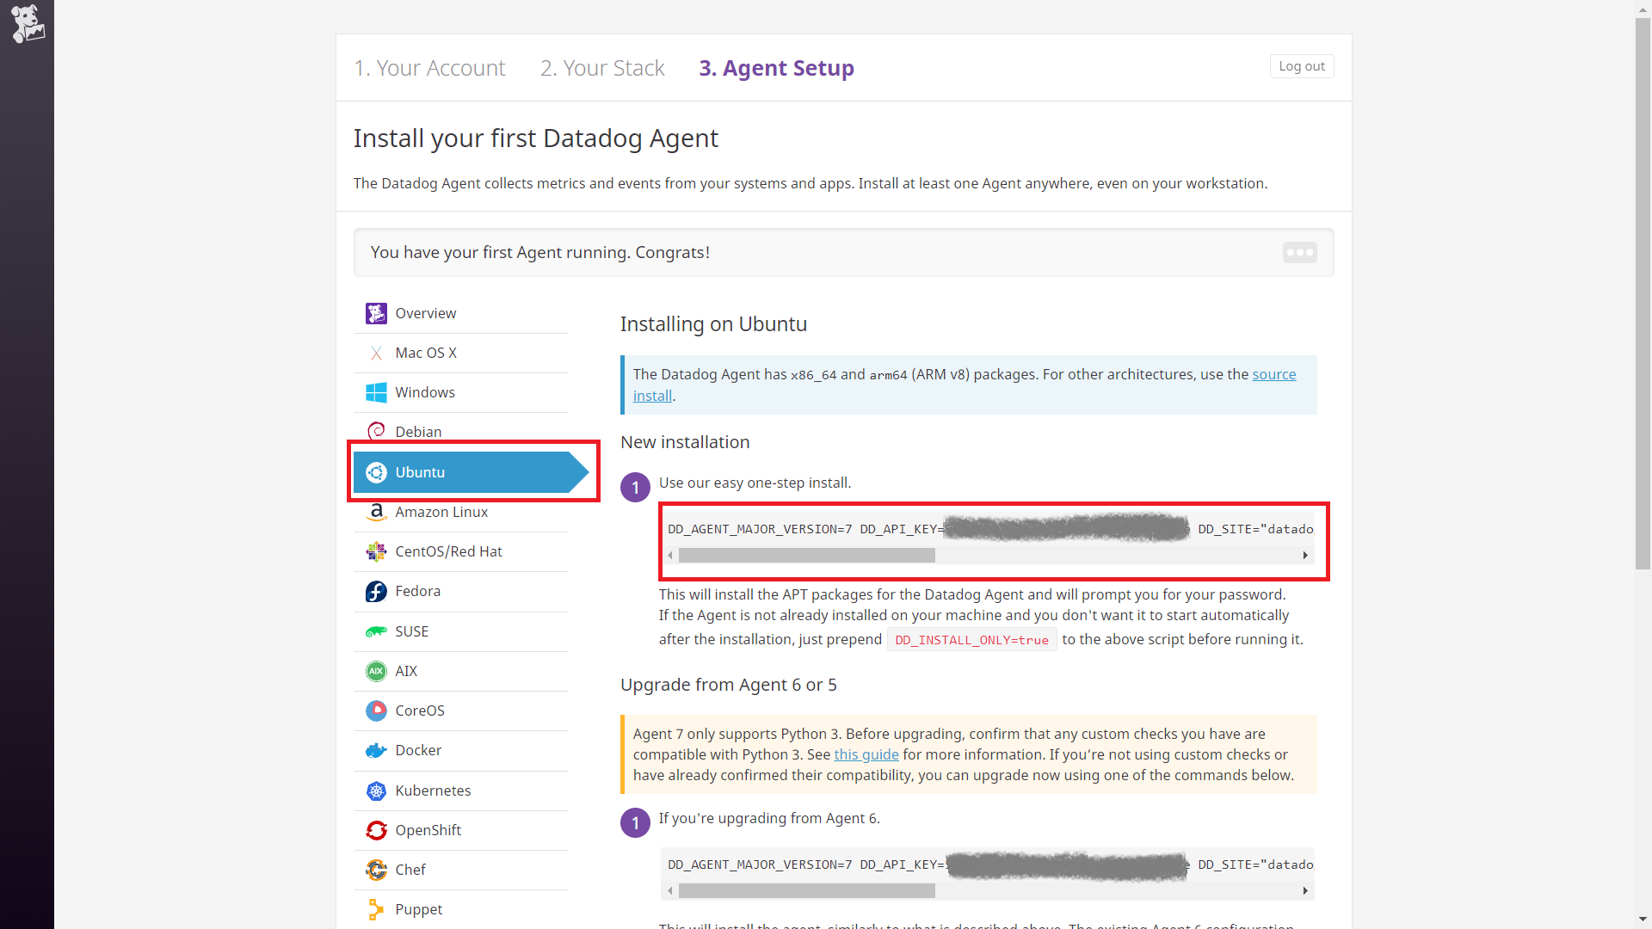This screenshot has height=929, width=1652.
Task: Click the DD_INSTALL_ONLY=true code snippet
Action: (x=971, y=640)
